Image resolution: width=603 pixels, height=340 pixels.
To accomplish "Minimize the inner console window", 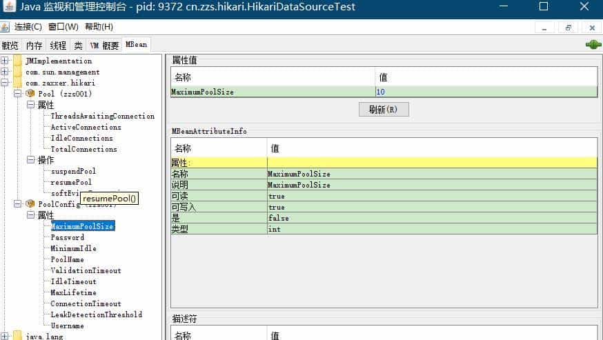I will (x=544, y=28).
